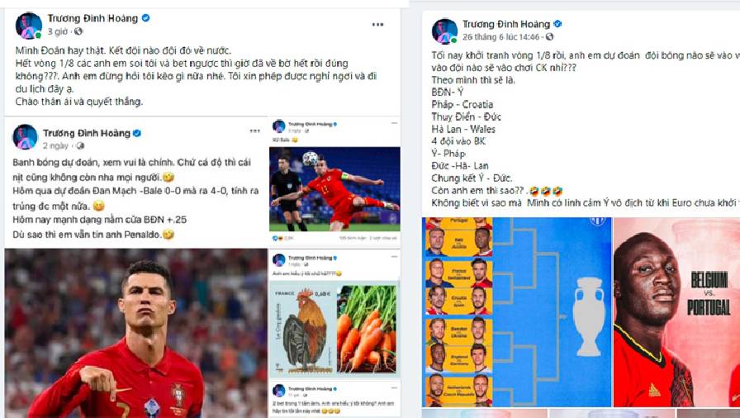Open the three-dot menu on the 3 giờ post
Image resolution: width=740 pixels, height=418 pixels.
pyautogui.click(x=377, y=25)
